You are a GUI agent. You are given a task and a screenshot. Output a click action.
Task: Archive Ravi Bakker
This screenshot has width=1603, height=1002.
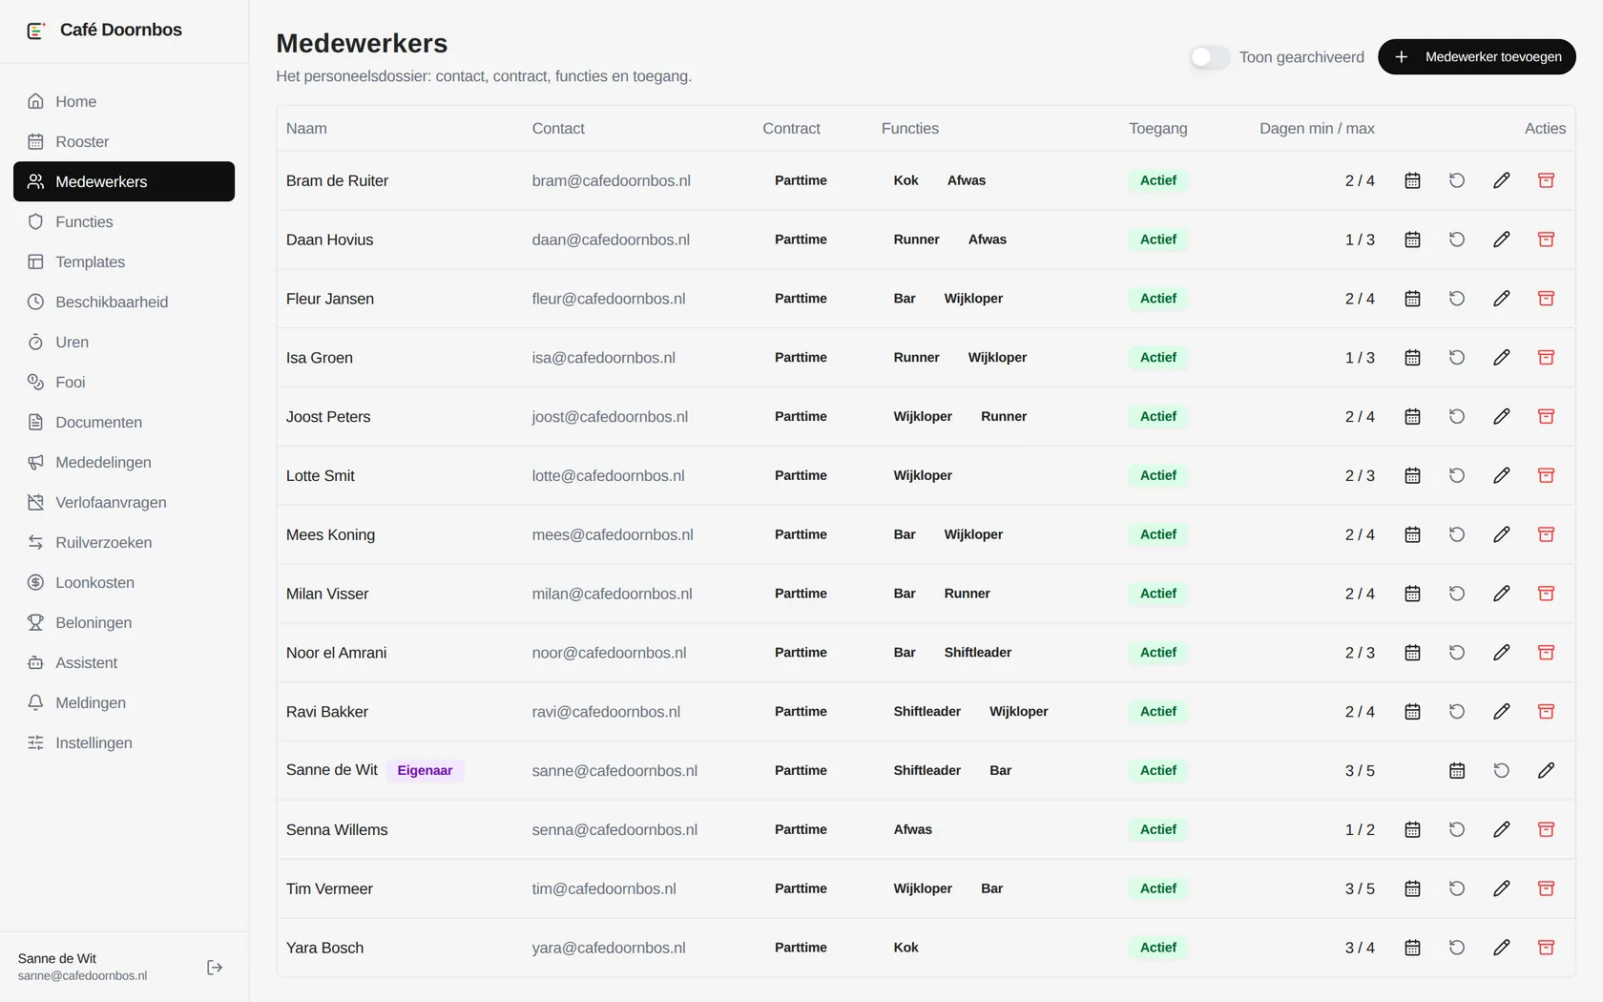tap(1547, 712)
